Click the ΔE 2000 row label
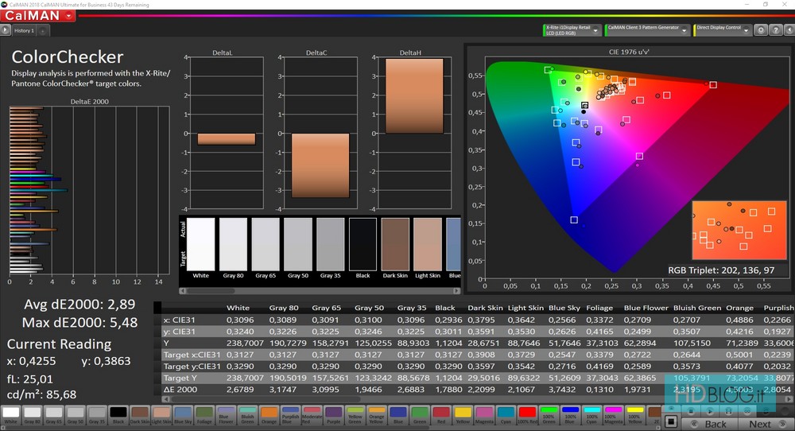 coord(180,390)
